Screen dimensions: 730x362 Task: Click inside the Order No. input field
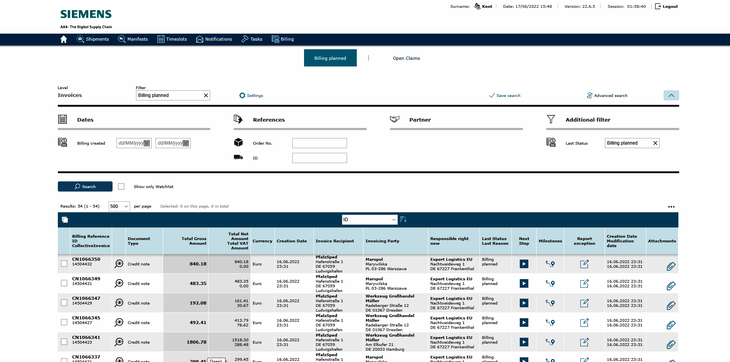319,143
